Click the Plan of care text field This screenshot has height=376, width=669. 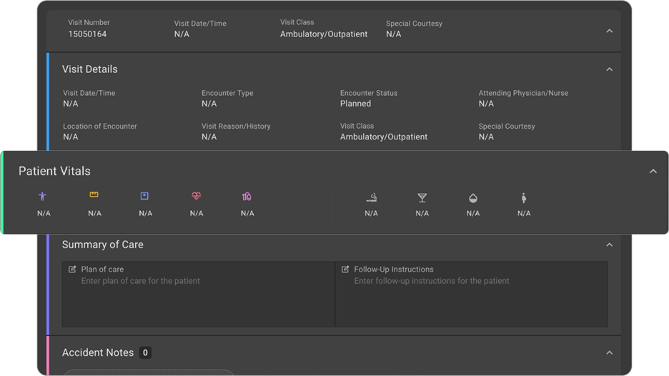pos(199,294)
